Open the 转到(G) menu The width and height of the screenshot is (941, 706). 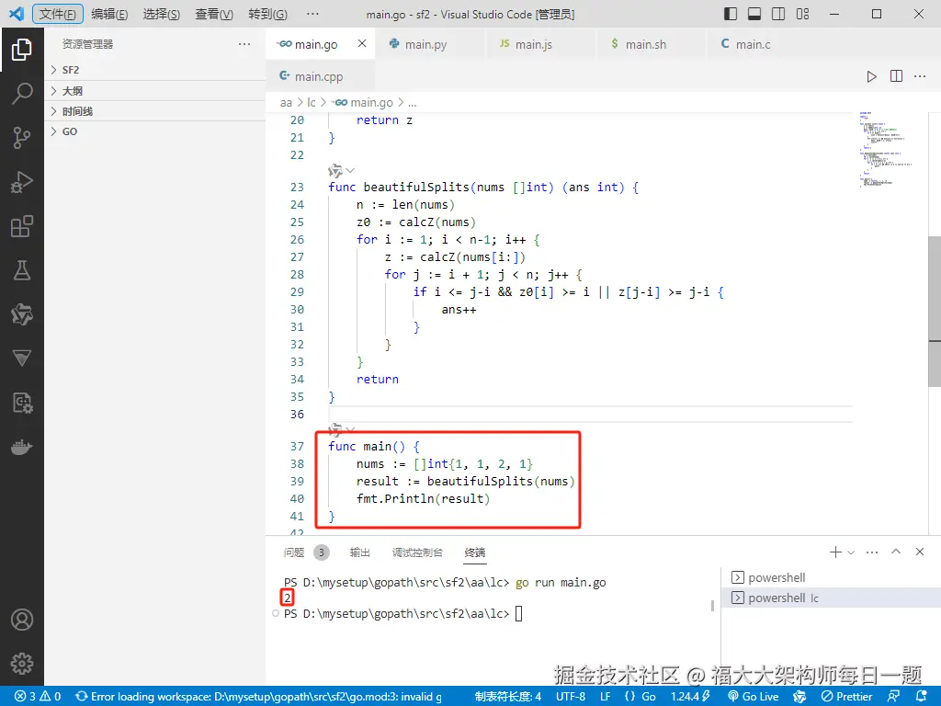click(x=267, y=14)
